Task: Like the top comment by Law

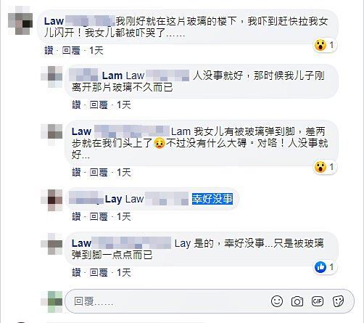Action: click(49, 51)
